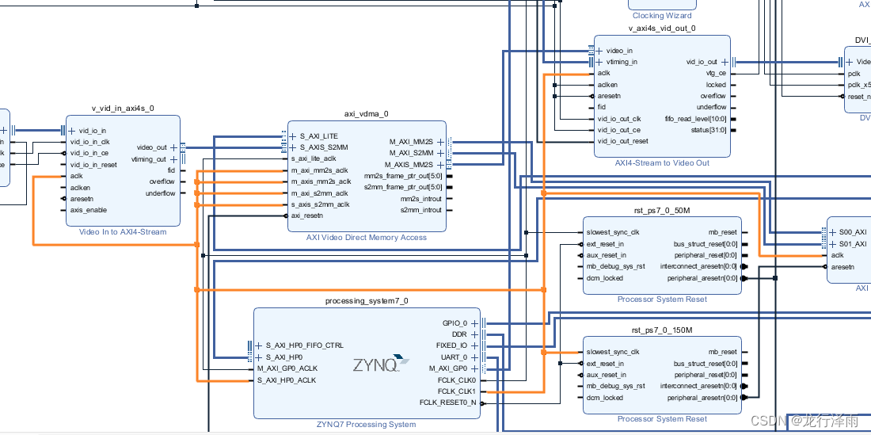Select the m_axis_mm2s_aclk pin
871x435 pixels.
pos(321,181)
